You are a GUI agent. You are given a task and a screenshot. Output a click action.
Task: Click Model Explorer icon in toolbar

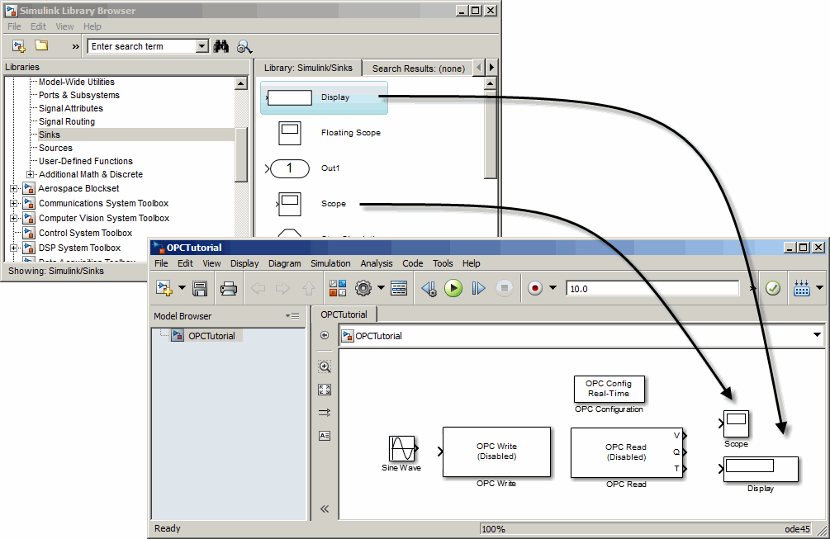pyautogui.click(x=399, y=288)
